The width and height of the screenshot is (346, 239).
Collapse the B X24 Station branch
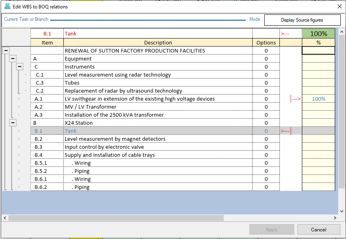point(13,123)
